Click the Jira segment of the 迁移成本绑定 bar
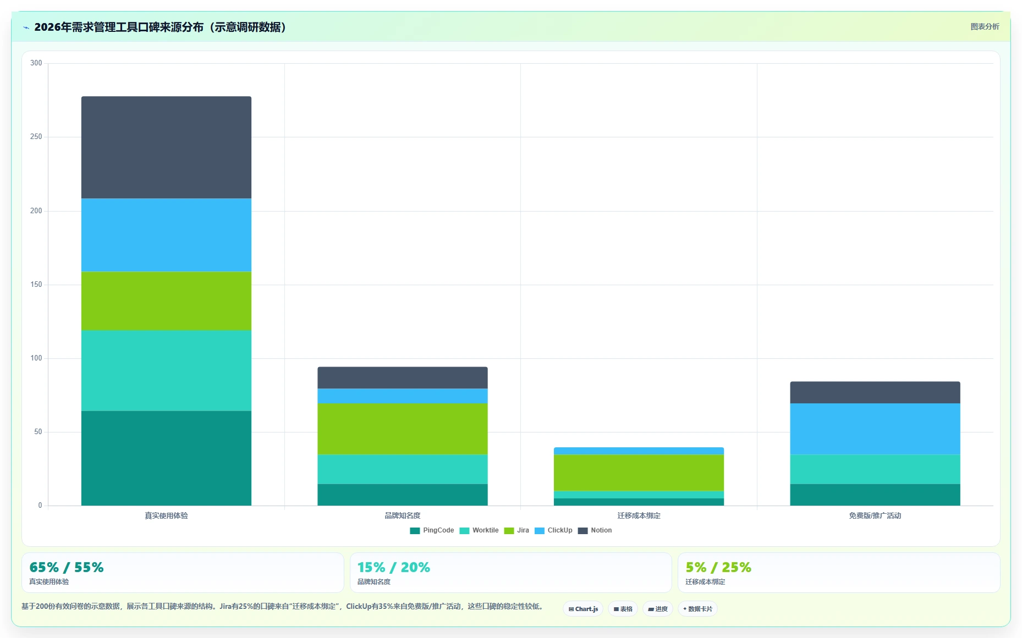 [639, 473]
